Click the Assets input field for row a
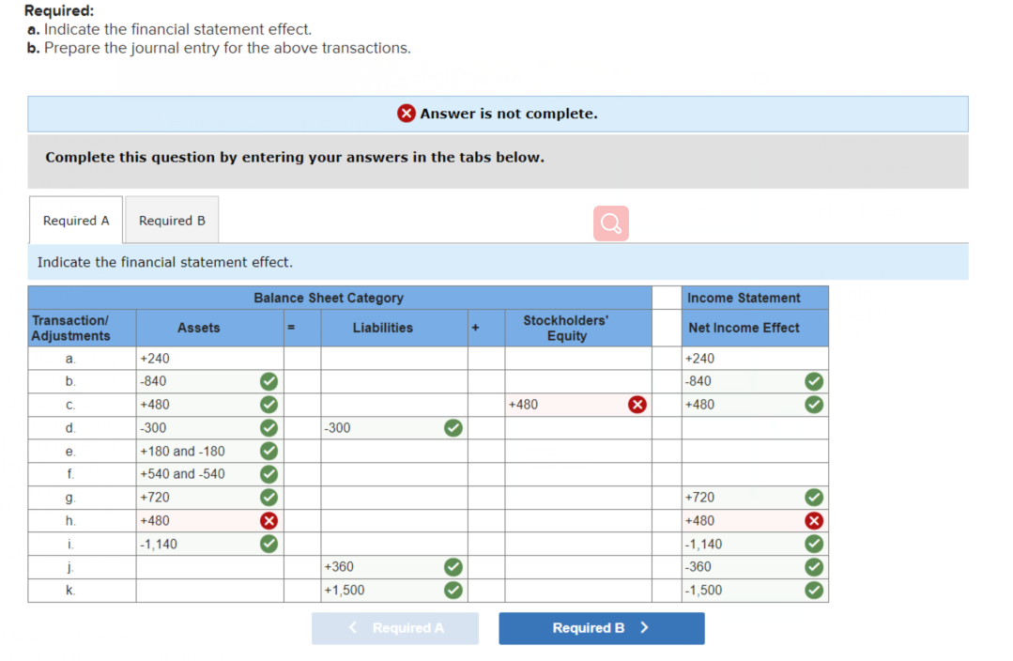Image resolution: width=1013 pixels, height=661 pixels. pos(197,358)
